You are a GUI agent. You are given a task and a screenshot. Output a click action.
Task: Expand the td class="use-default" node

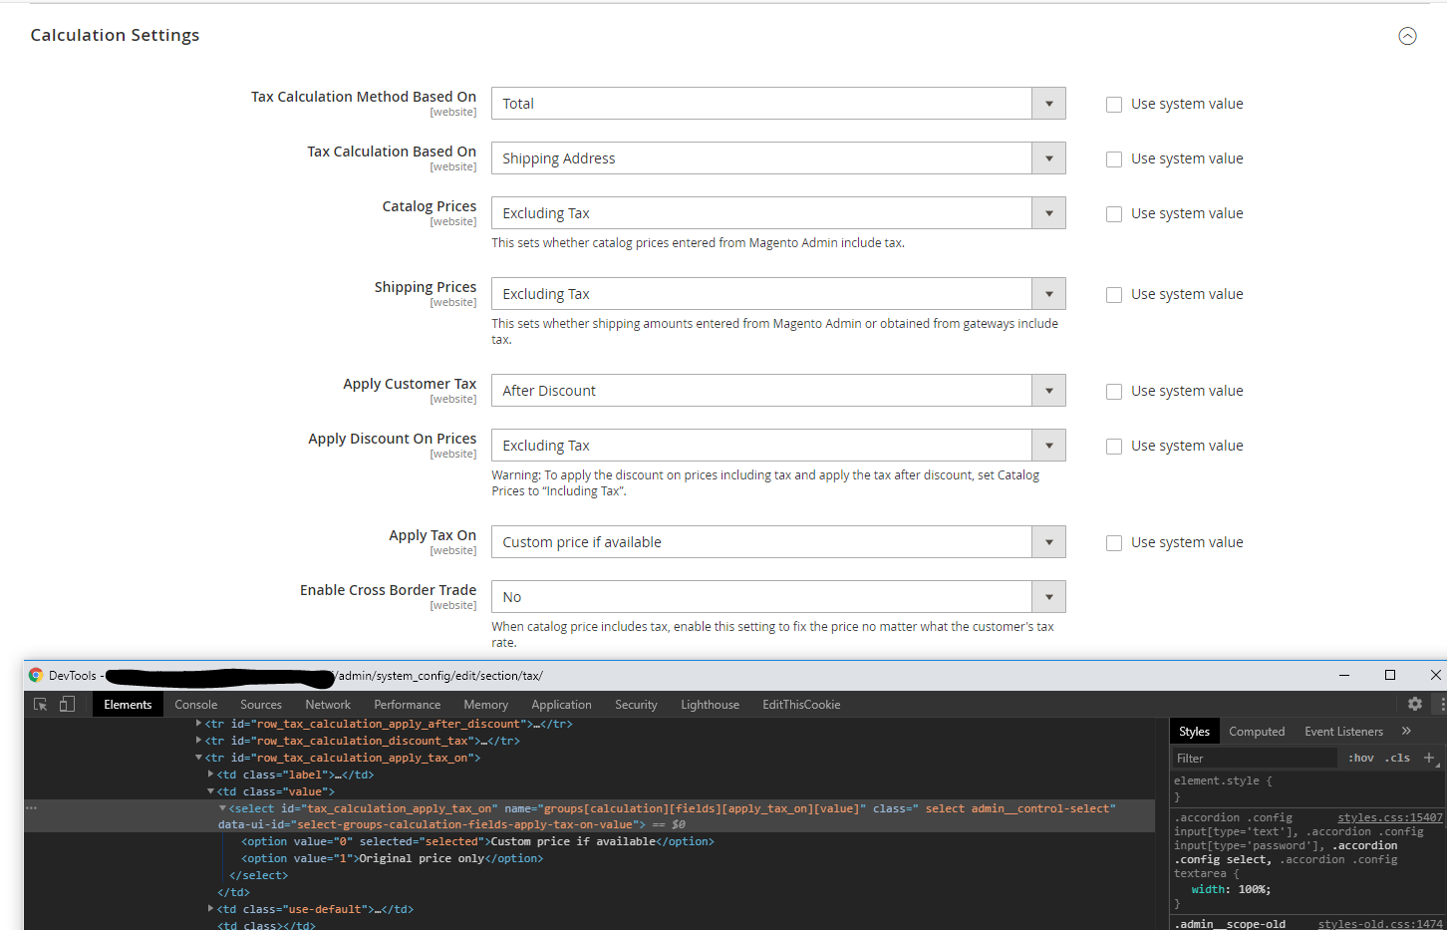210,909
